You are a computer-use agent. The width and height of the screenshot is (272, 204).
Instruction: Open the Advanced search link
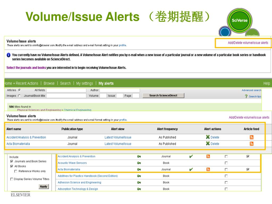pos(251,90)
